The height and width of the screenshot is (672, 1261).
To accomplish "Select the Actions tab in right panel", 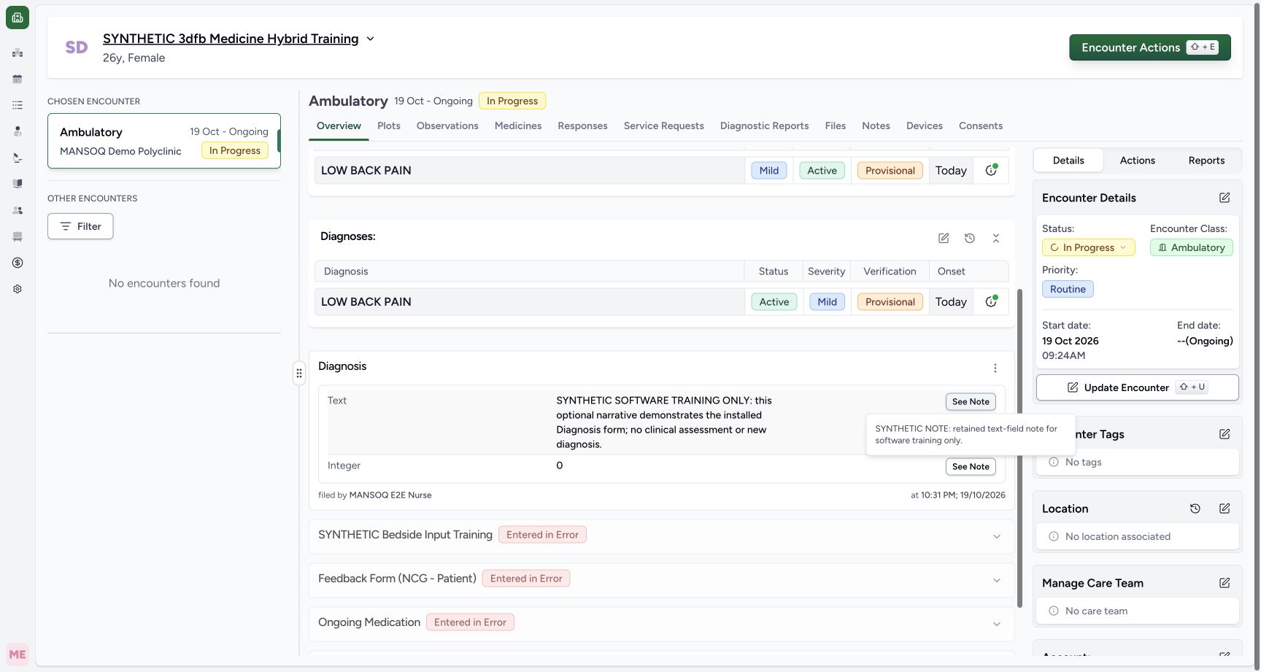I will coord(1138,161).
